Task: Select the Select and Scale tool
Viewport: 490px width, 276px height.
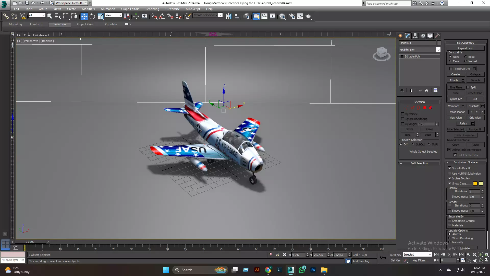Action: [101, 16]
